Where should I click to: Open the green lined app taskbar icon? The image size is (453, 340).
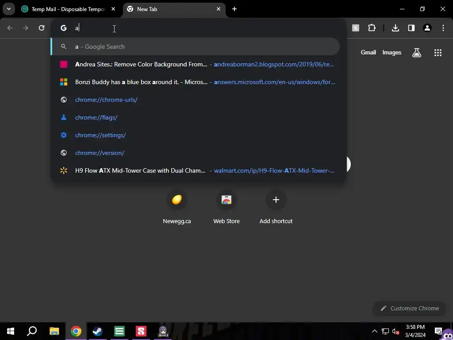point(119,331)
